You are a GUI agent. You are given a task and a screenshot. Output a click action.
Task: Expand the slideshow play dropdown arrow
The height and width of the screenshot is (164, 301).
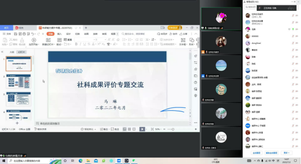pyautogui.click(x=147, y=129)
